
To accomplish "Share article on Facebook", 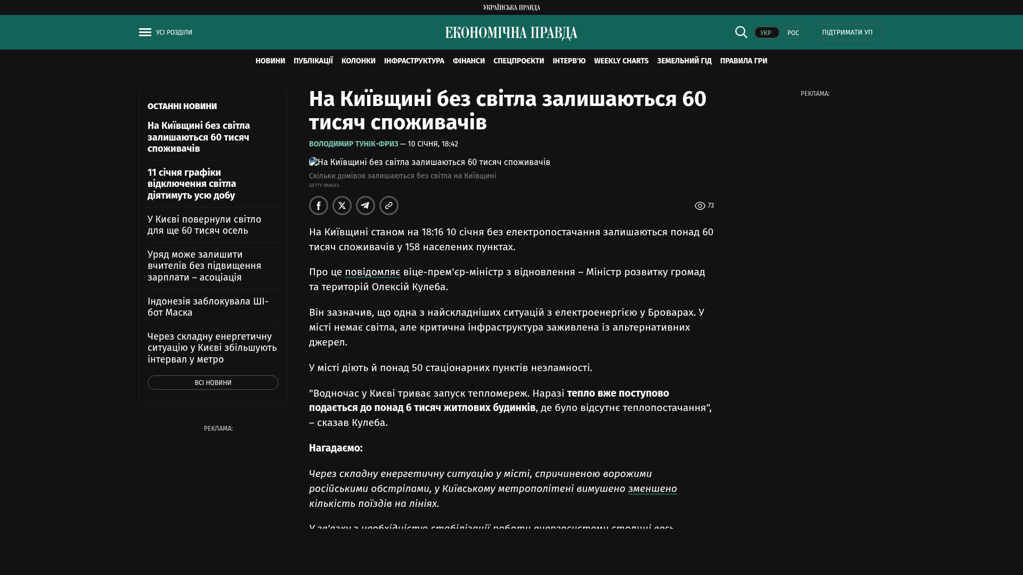I will pyautogui.click(x=319, y=206).
